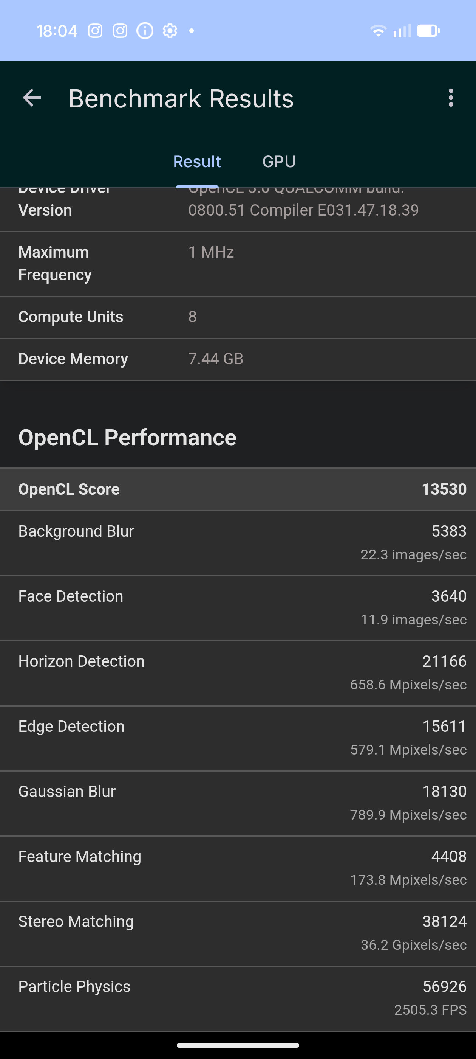
Task: Switch to the GPU tab
Action: click(x=279, y=161)
